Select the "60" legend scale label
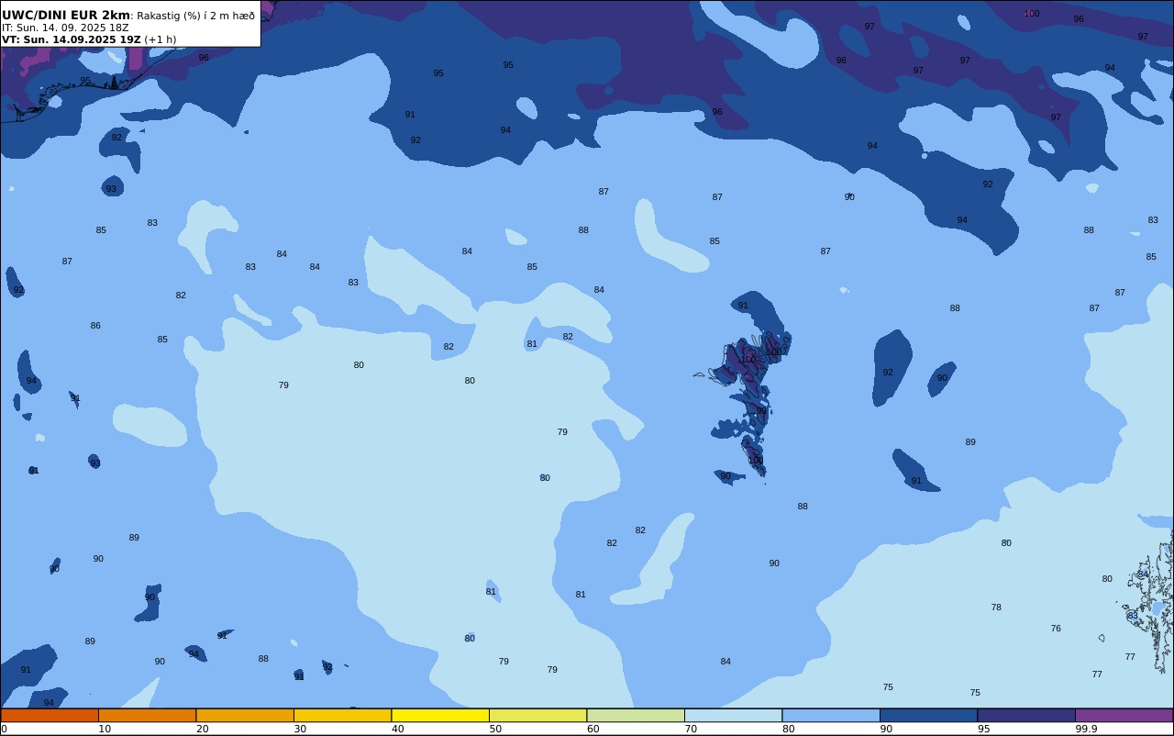The image size is (1174, 736). tap(593, 729)
